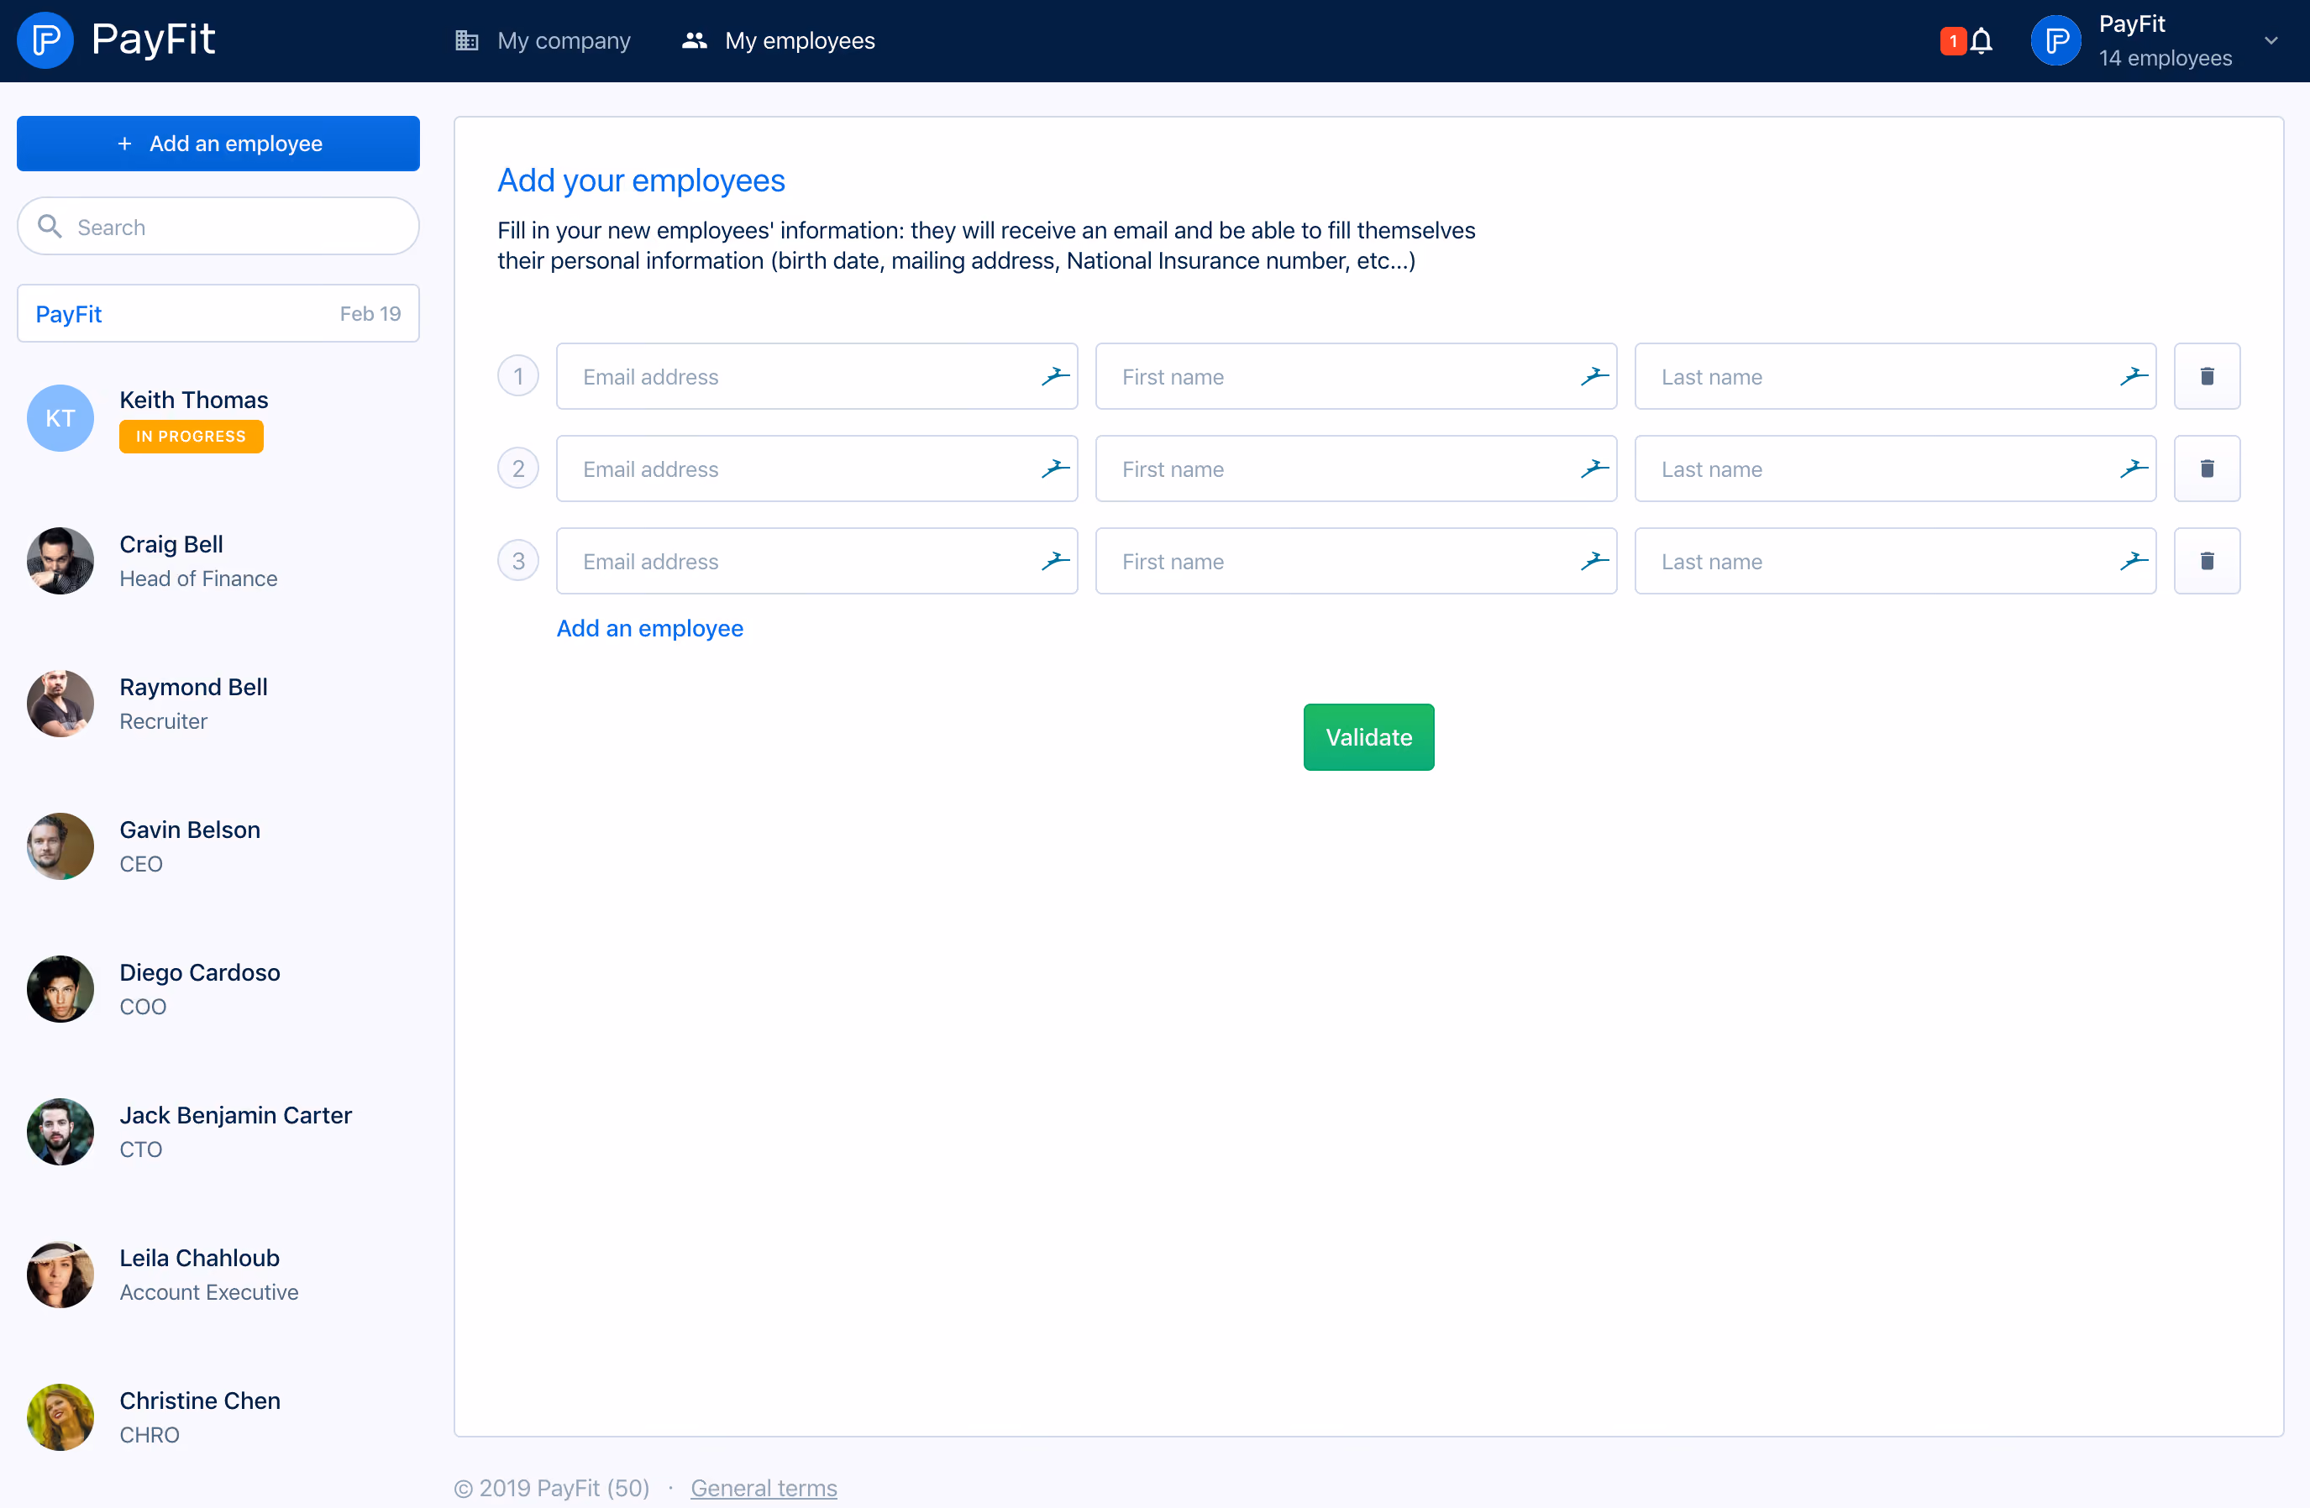Click autofill icon in row 1 First name
This screenshot has height=1508, width=2310.
click(1593, 376)
